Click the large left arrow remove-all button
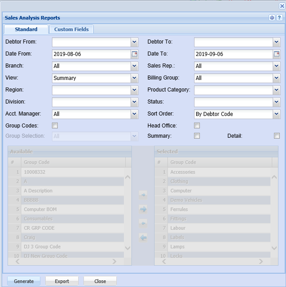286x287 pixels. (143, 237)
